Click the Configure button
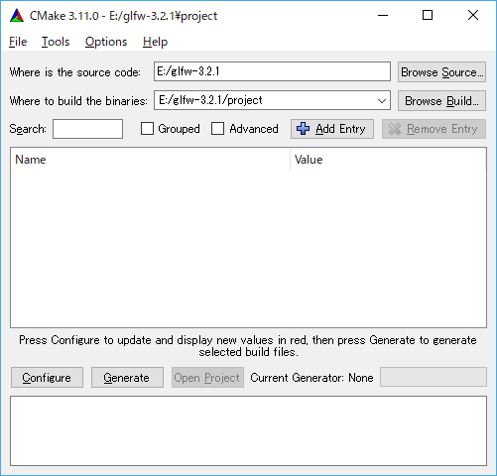 click(x=47, y=377)
